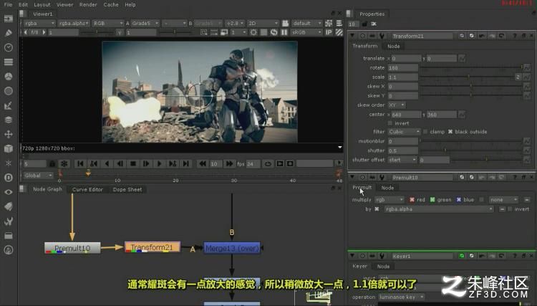Click the shutter slider
The image size is (537, 306).
471,150
